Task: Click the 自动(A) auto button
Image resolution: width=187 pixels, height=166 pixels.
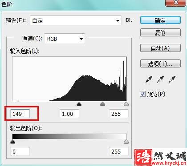Action: click(x=160, y=48)
